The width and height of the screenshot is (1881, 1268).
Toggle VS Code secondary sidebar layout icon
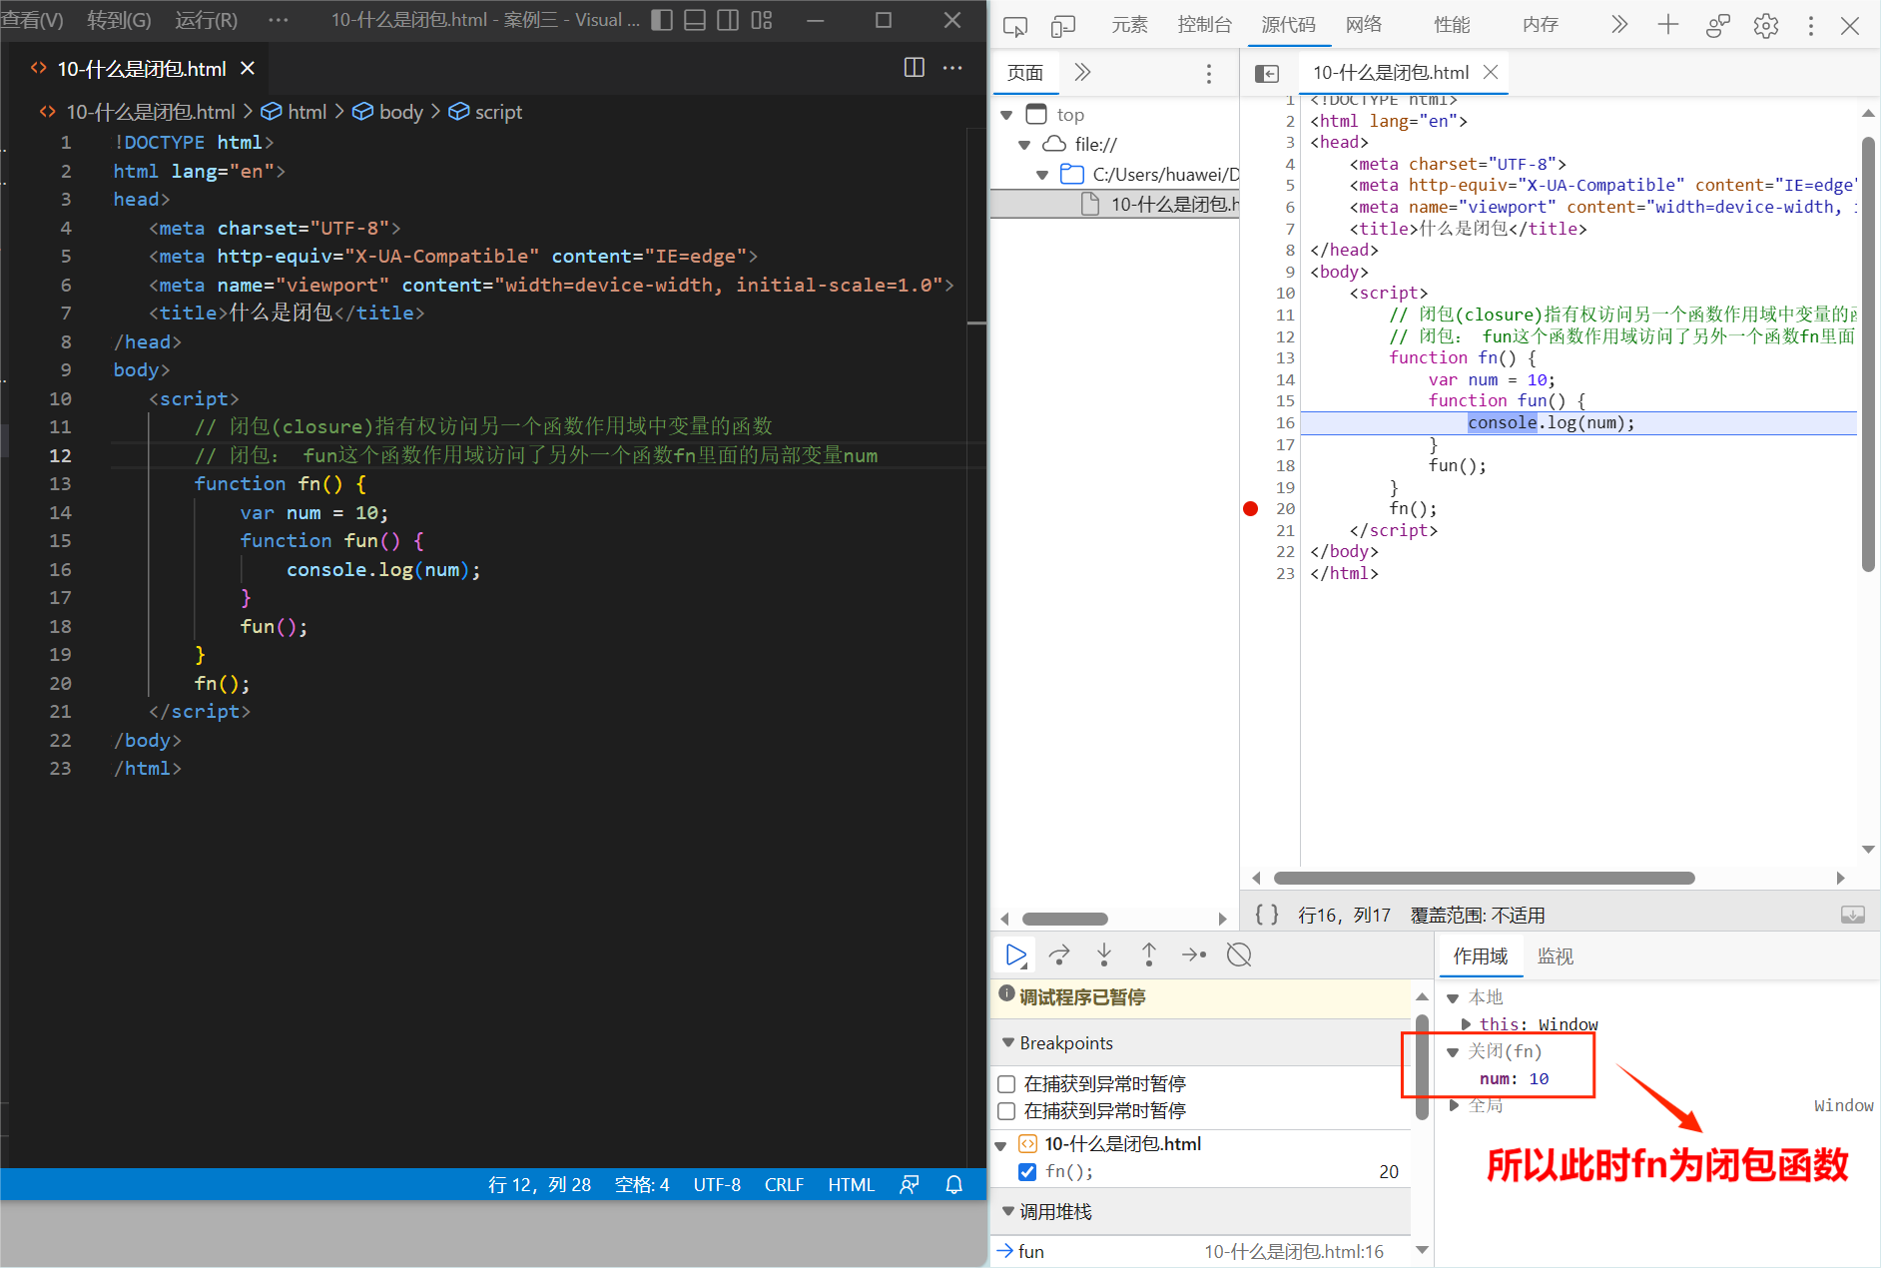(x=728, y=20)
